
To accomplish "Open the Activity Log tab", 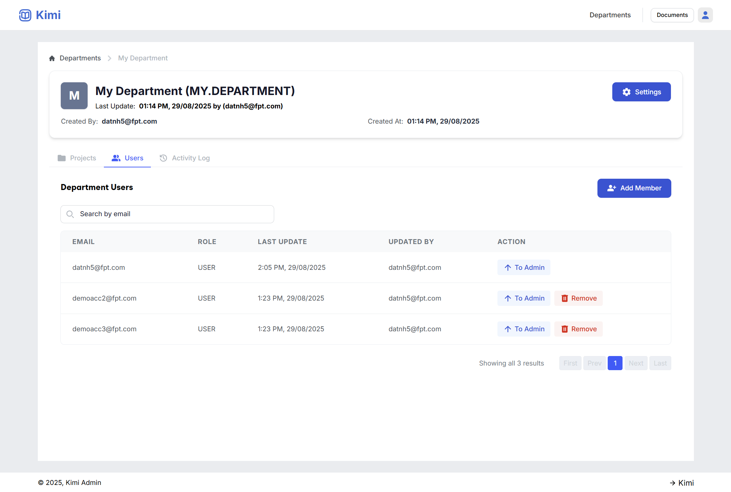I will (x=184, y=158).
